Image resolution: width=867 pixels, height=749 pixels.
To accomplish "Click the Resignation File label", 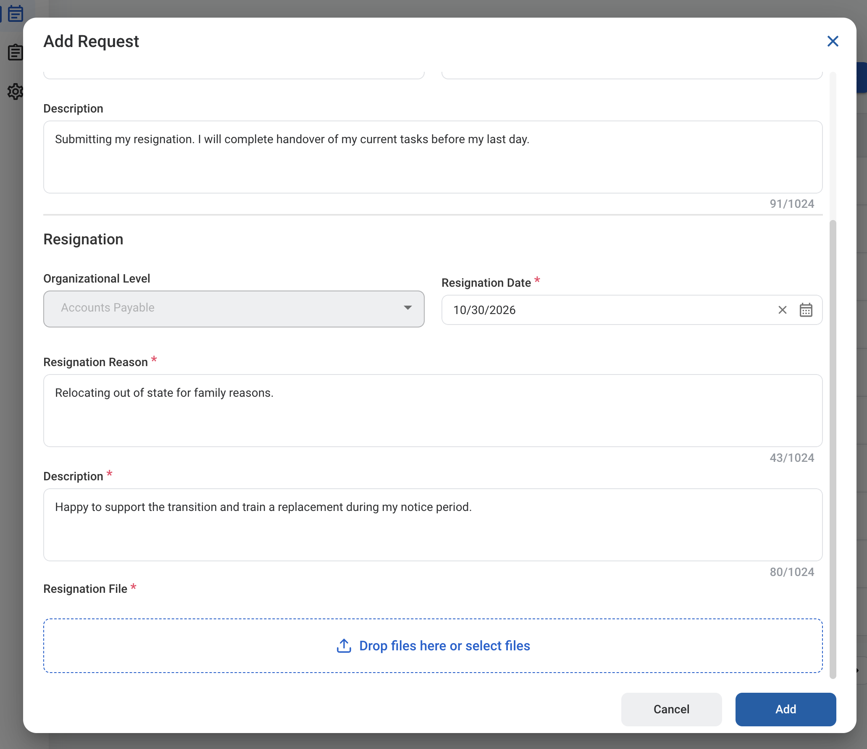I will click(85, 589).
